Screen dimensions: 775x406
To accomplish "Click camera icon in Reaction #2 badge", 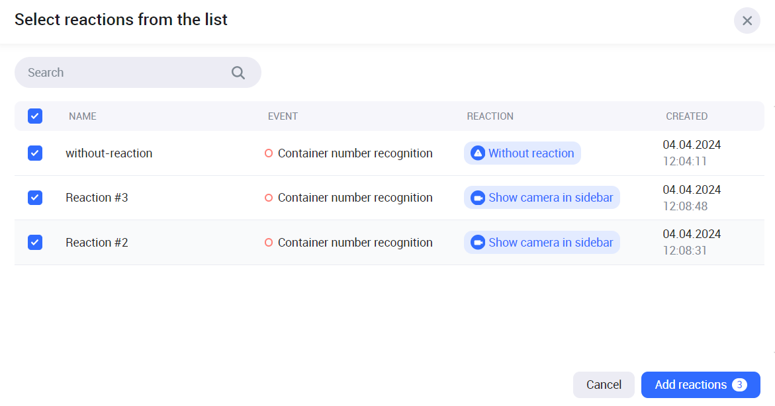I will (x=478, y=243).
